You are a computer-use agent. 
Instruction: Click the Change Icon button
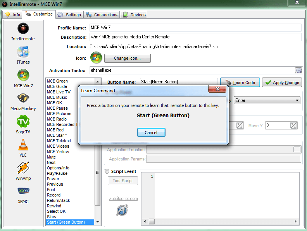pyautogui.click(x=128, y=59)
